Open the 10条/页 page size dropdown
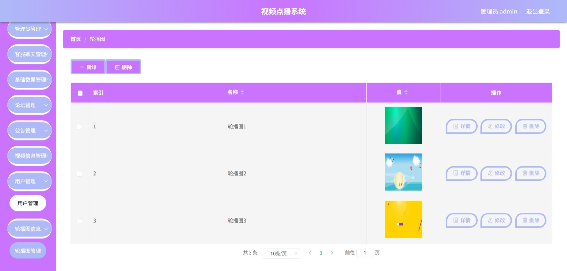567x271 pixels. pyautogui.click(x=281, y=254)
